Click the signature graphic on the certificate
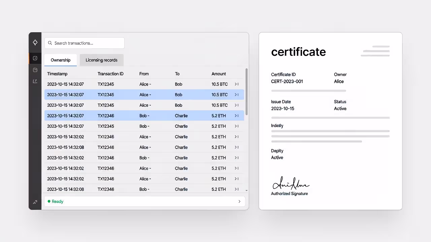Screen dimensions: 431x242 (x=291, y=184)
